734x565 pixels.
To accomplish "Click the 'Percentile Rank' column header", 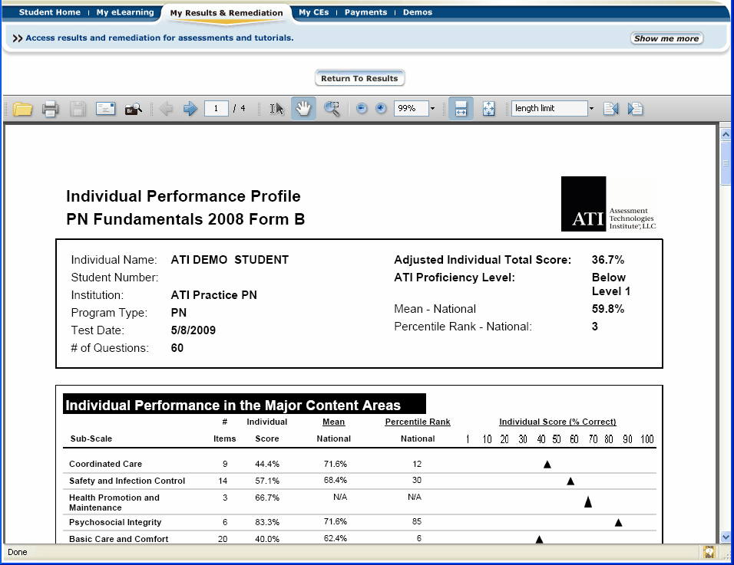I will point(418,422).
